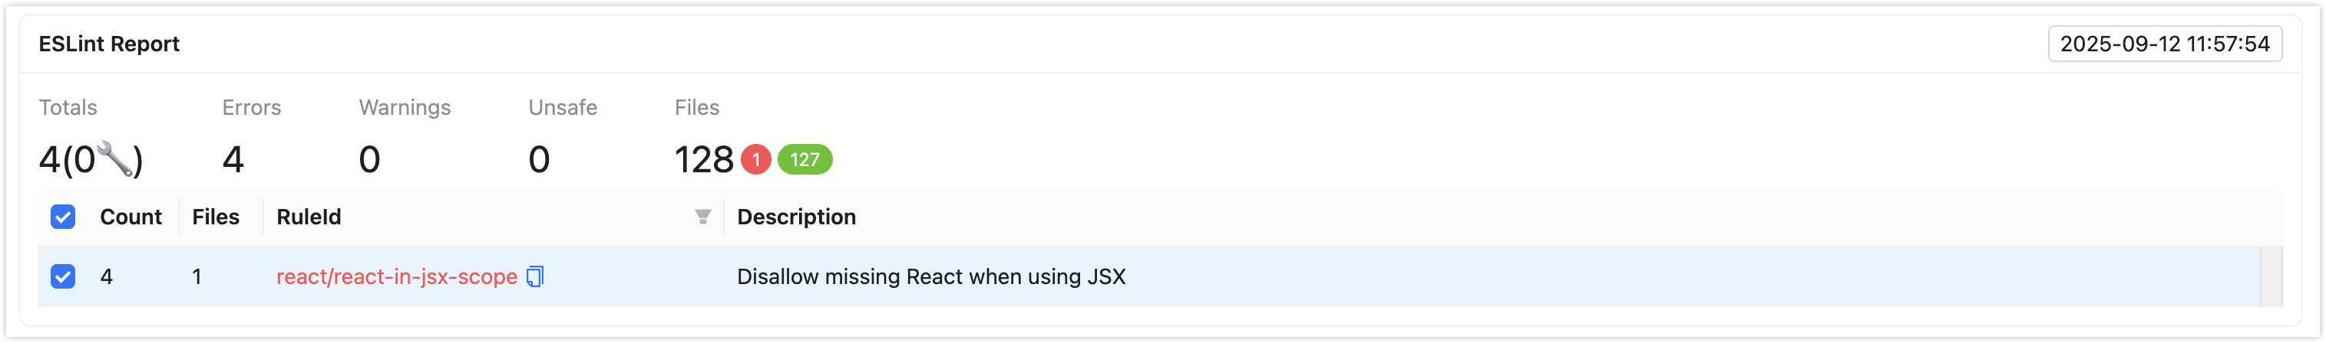
Task: Copy the react/react-in-jsx-scope rule id
Action: 534,276
